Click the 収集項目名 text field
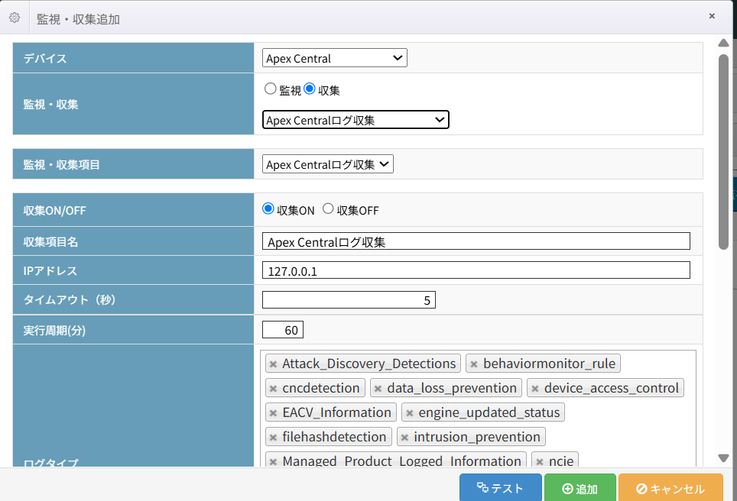The height and width of the screenshot is (501, 737). click(476, 241)
